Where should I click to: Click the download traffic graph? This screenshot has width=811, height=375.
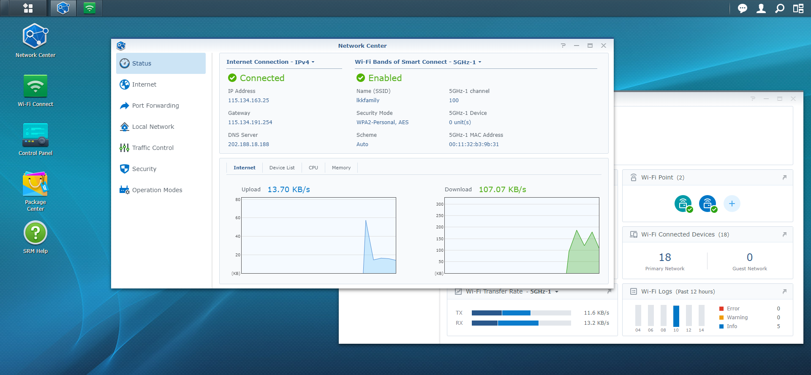tap(522, 235)
